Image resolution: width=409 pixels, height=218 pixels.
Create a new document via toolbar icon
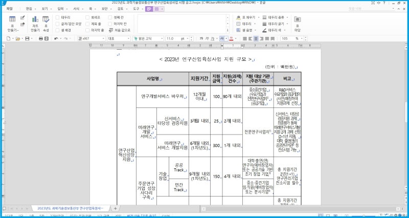[x=8, y=39]
